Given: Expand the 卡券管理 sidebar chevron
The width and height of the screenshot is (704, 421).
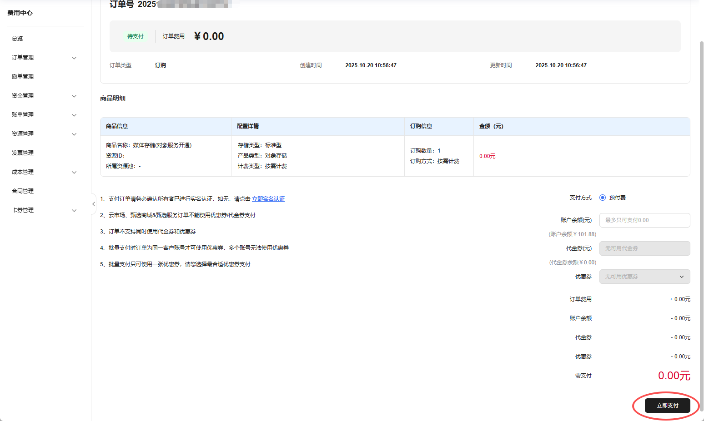Looking at the screenshot, I should coord(74,210).
